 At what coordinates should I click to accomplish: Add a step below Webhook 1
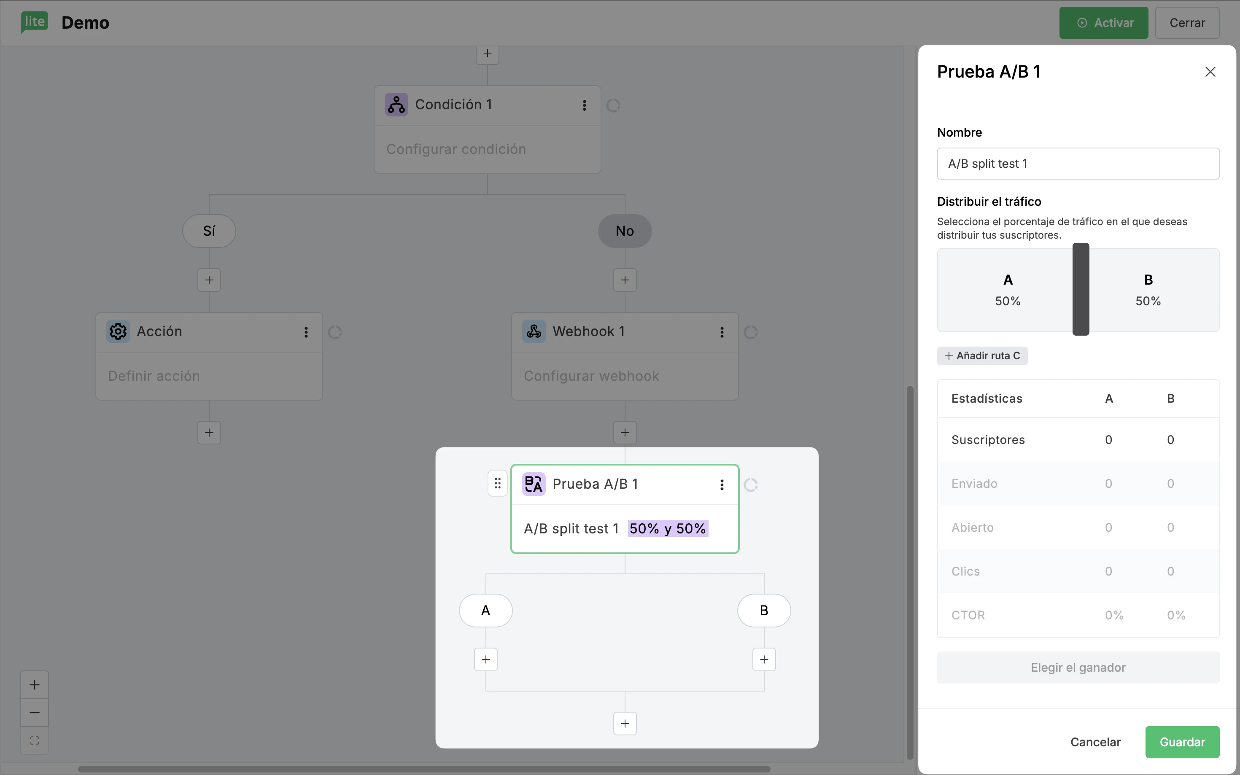pos(625,433)
